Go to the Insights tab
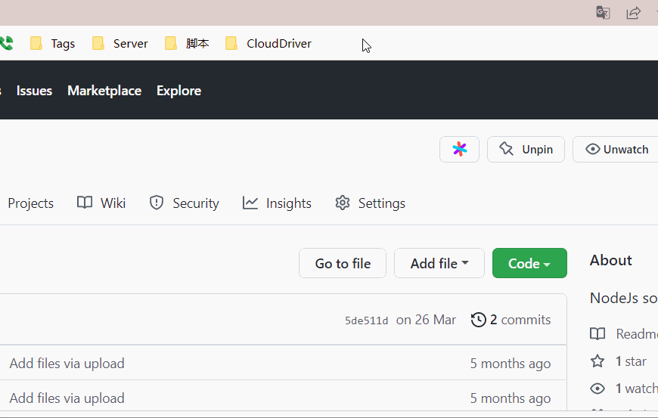Image resolution: width=658 pixels, height=418 pixels. (277, 203)
